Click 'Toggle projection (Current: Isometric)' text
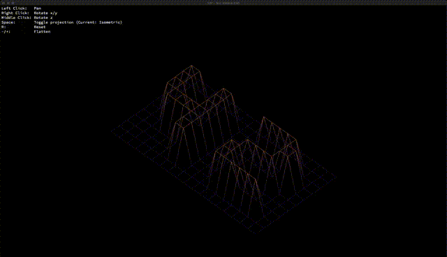The width and height of the screenshot is (447, 257). (78, 22)
